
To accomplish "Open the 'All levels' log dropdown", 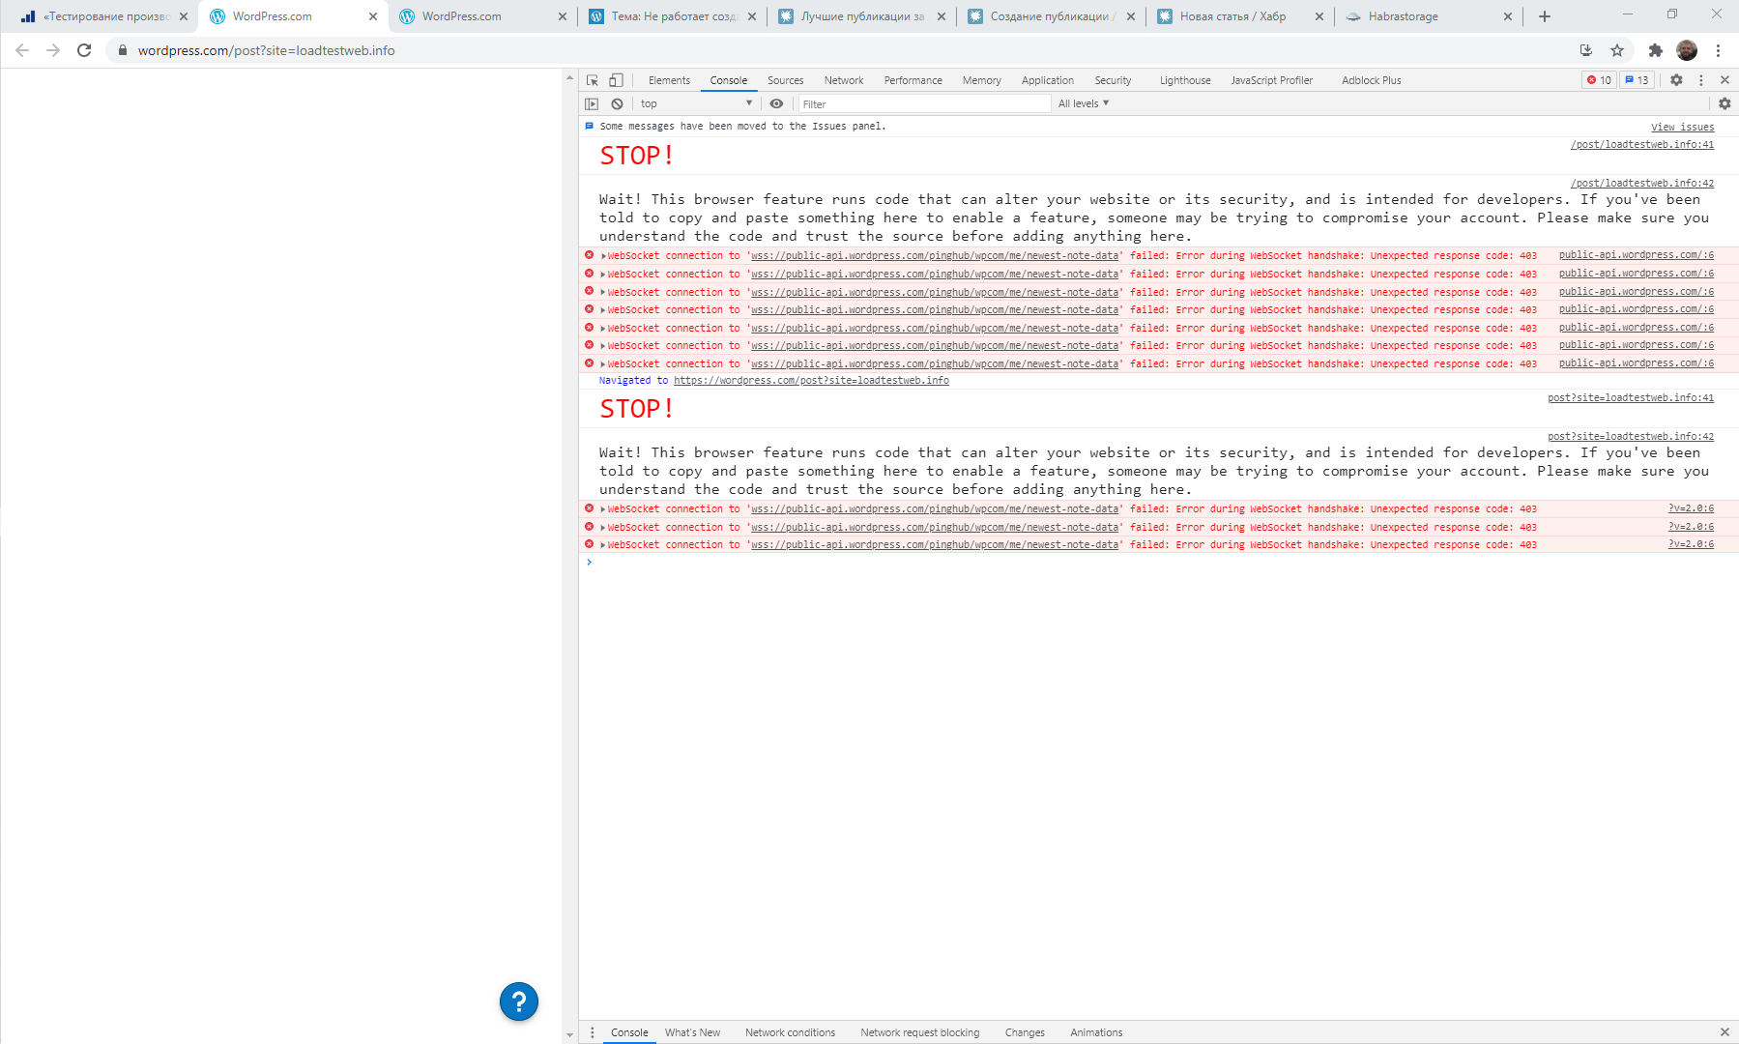I will click(x=1083, y=103).
